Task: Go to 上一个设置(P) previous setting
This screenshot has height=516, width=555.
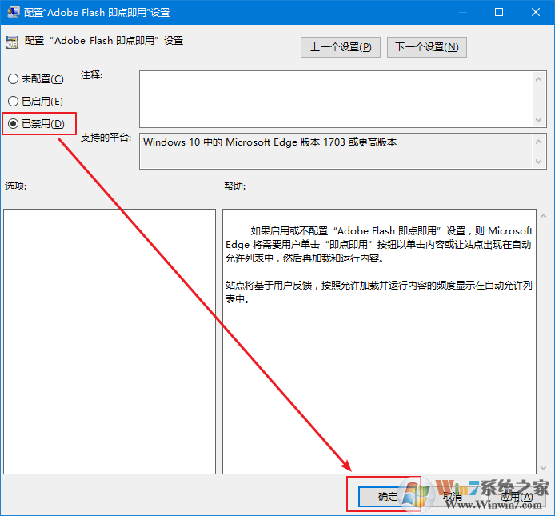Action: pos(341,47)
